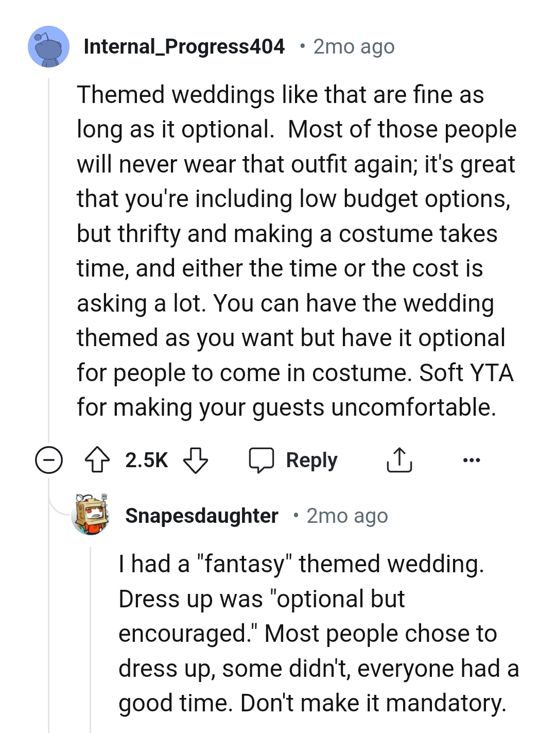Open Snapesdaughter's profile
Image resolution: width=556 pixels, height=733 pixels.
202,516
